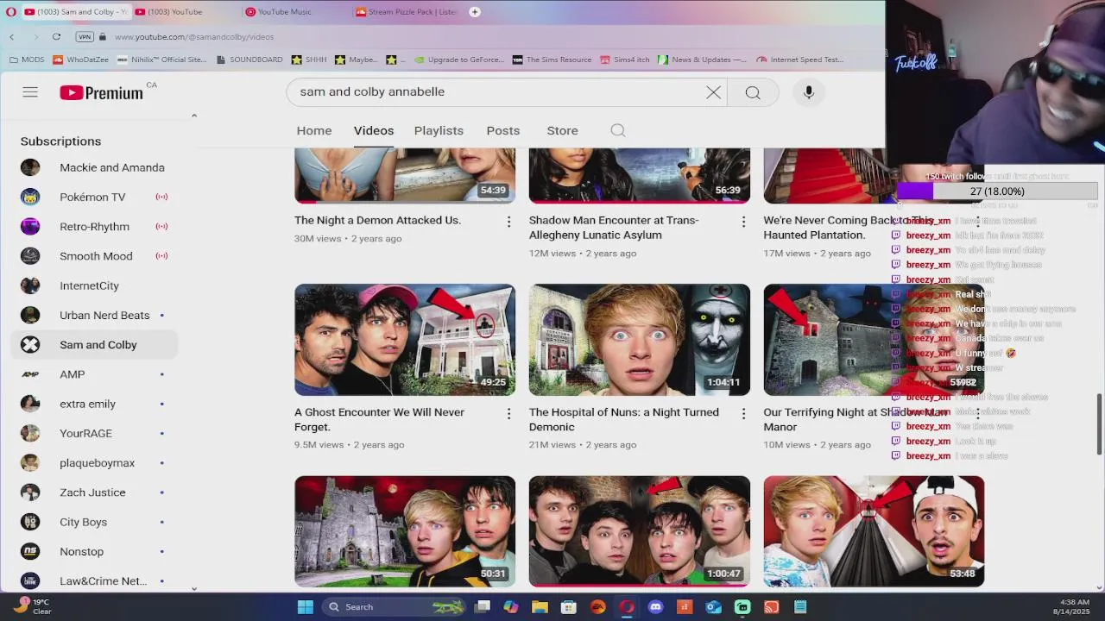Viewport: 1105px width, 621px height.
Task: Open Discord from the taskbar
Action: pos(655,607)
